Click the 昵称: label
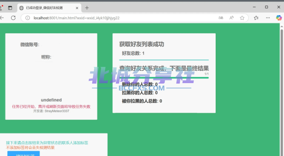284x156 pixels. click(46, 57)
